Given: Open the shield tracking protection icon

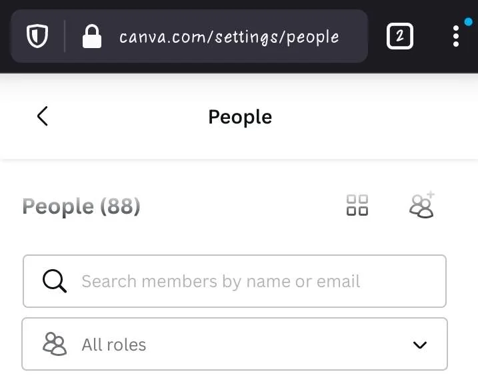Looking at the screenshot, I should tap(37, 36).
